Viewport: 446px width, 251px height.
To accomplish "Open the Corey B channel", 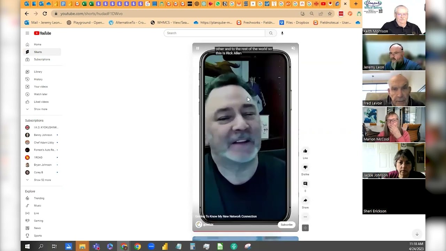I will click(42, 173).
